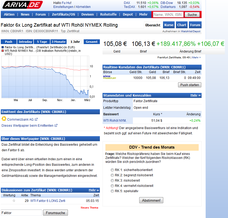Open the Mehr navigation menu
The width and height of the screenshot is (228, 218).
click(x=143, y=14)
